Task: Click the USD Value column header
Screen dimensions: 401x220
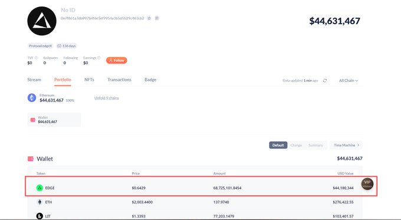Action: pos(345,173)
